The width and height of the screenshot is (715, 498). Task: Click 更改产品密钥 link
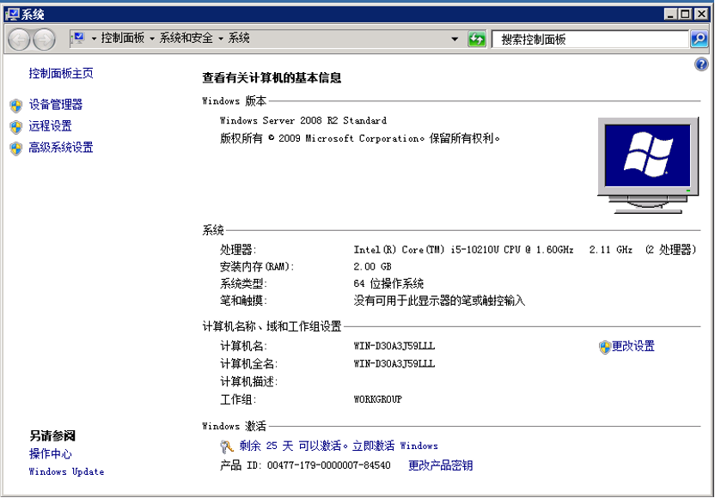point(441,465)
